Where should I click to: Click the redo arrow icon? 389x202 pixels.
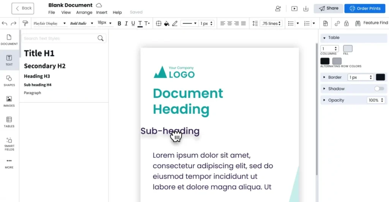tap(13, 23)
